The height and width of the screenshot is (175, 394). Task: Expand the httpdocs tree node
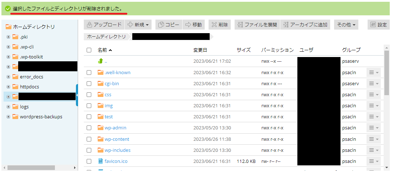[x=8, y=87]
